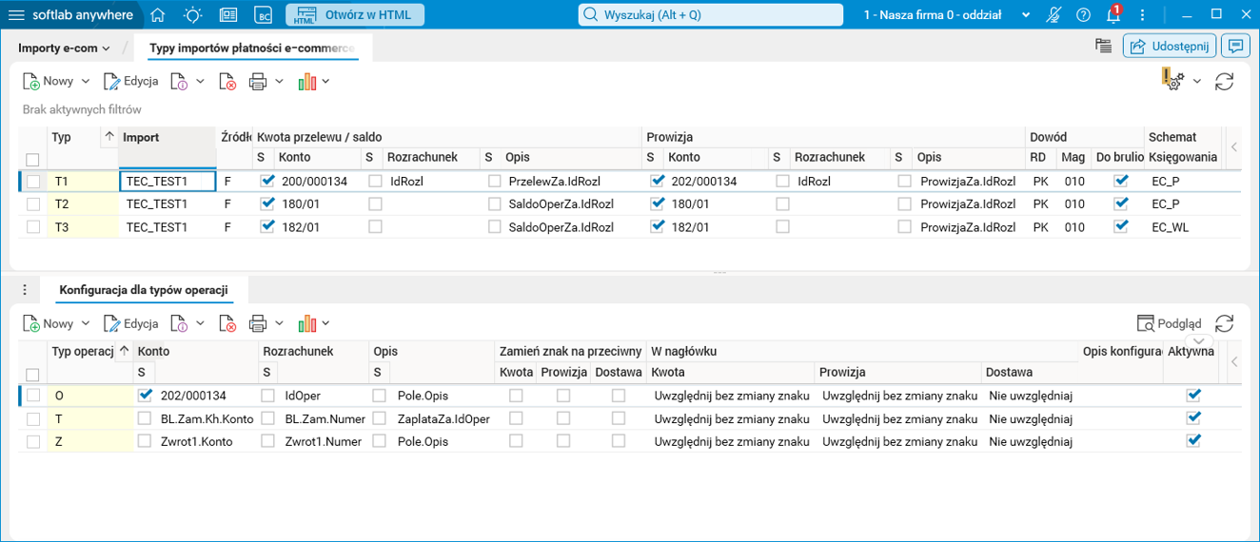This screenshot has width=1260, height=542.
Task: Expand the Importy e-com menu
Action: (x=64, y=48)
